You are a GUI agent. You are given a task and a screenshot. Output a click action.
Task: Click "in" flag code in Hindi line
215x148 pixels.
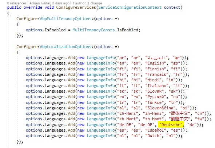[171, 80]
